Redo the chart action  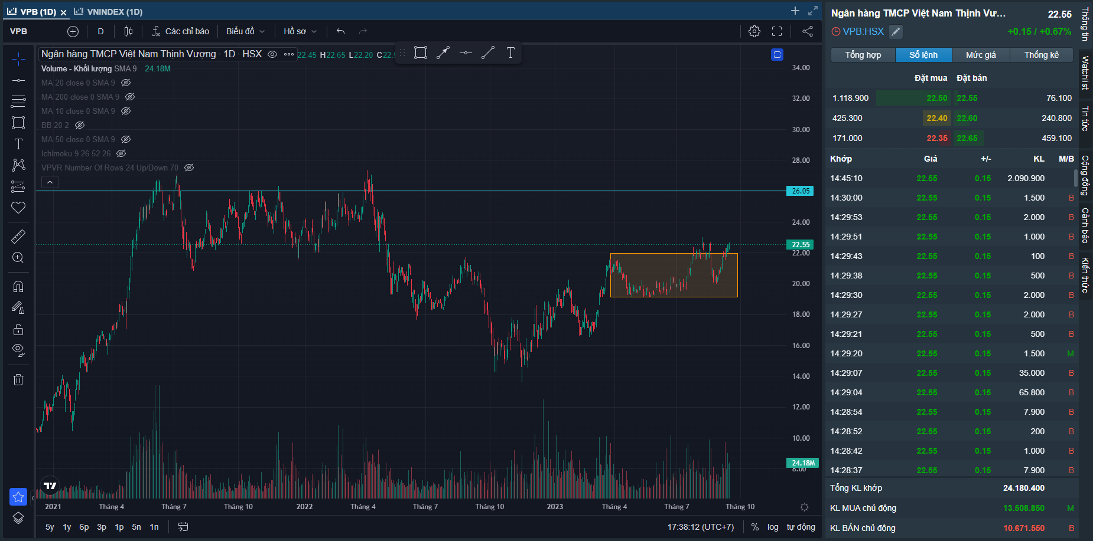point(363,31)
